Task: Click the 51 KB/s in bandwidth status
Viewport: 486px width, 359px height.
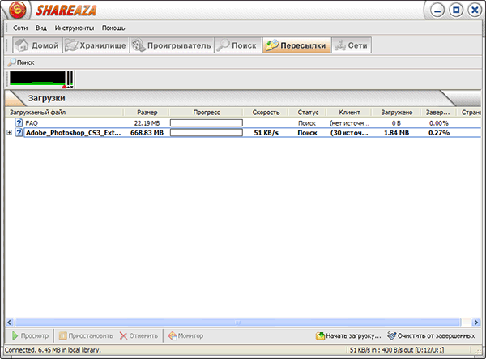Action: tap(397, 350)
